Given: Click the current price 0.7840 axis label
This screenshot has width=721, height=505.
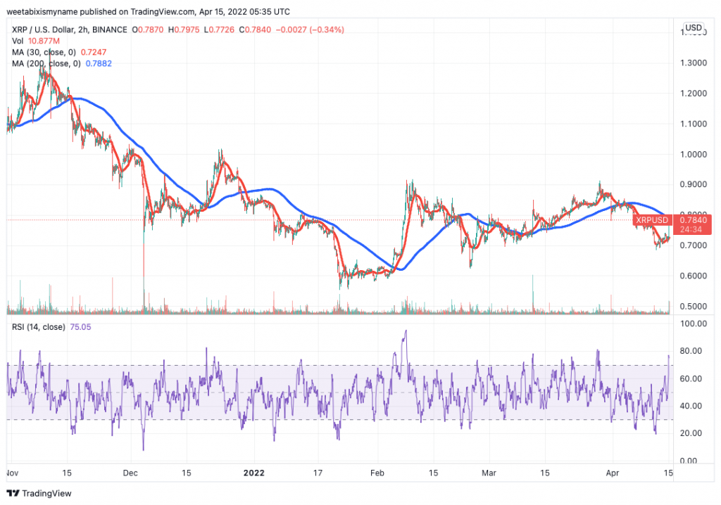Looking at the screenshot, I should (x=694, y=220).
